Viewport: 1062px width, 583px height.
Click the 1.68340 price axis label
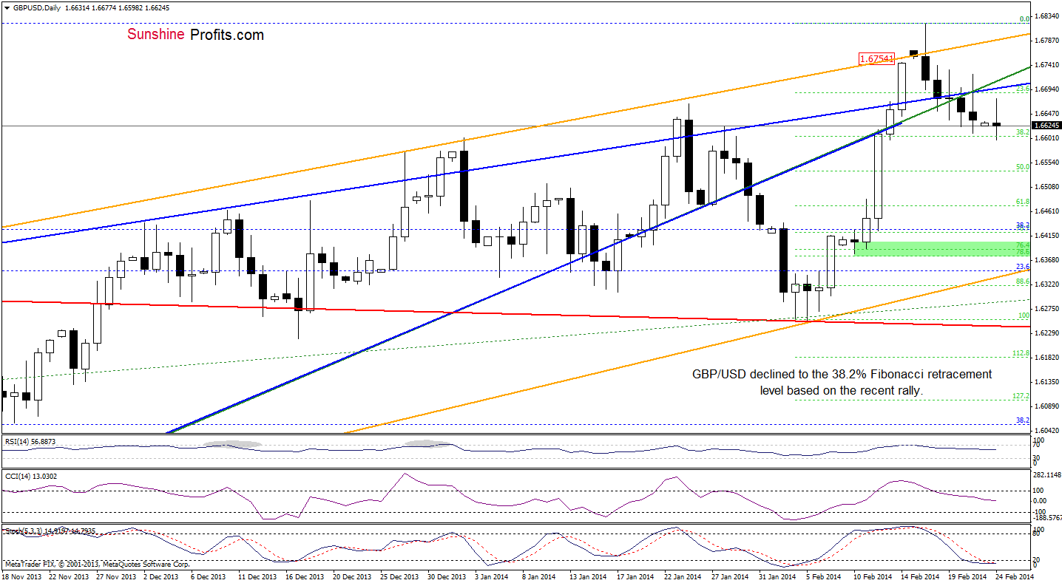[x=1047, y=16]
